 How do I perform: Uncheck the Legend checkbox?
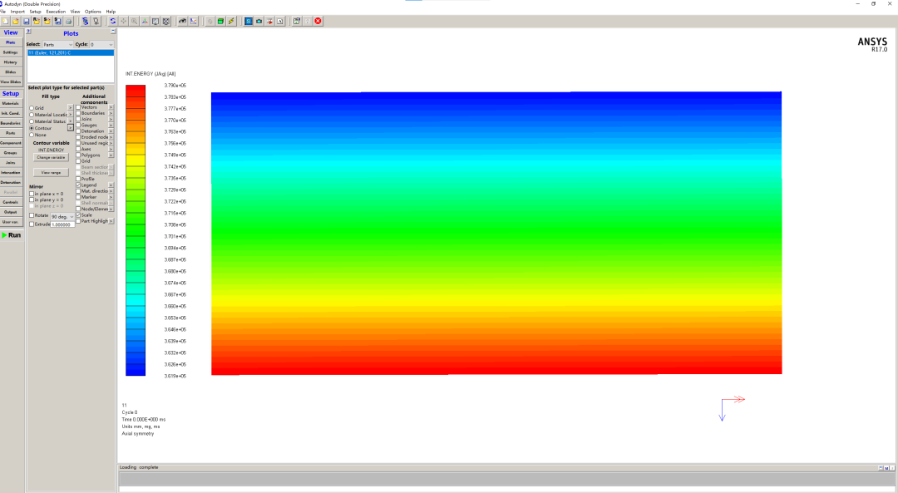coord(78,185)
